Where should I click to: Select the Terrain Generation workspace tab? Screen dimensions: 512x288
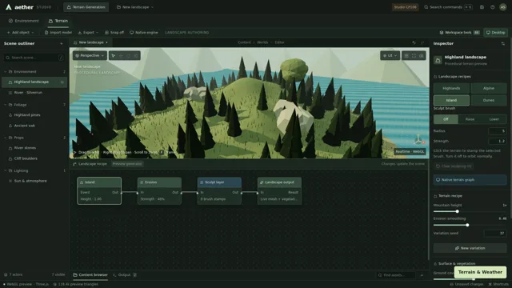pyautogui.click(x=86, y=7)
